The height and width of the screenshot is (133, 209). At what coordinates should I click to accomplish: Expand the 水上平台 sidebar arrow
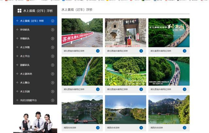click(53, 56)
